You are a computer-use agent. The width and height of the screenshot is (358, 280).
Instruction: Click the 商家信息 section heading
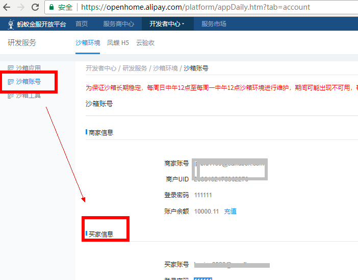pyautogui.click(x=101, y=133)
